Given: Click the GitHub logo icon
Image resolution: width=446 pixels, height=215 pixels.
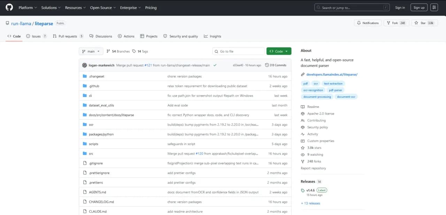Looking at the screenshot, I should (9, 7).
